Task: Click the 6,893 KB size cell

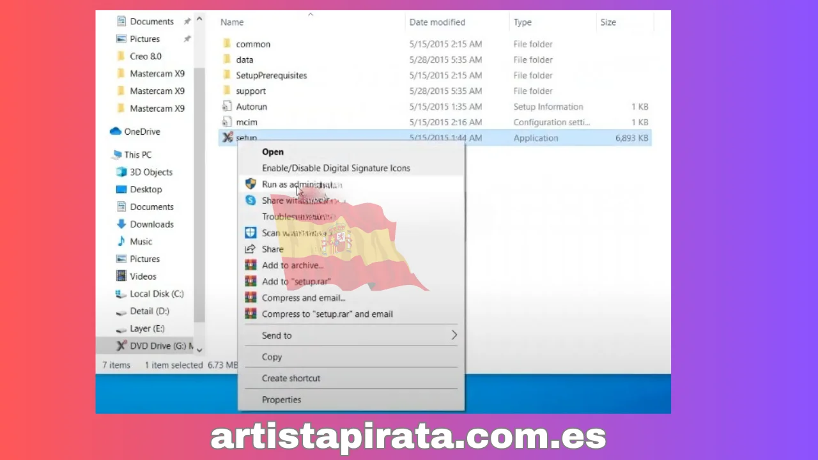Action: [631, 138]
